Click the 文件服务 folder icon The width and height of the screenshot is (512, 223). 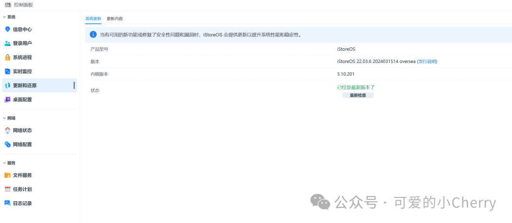(x=8, y=175)
